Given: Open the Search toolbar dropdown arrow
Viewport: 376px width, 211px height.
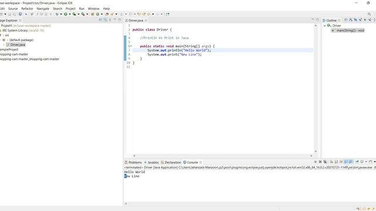Looking at the screenshot, I should coord(116,14).
